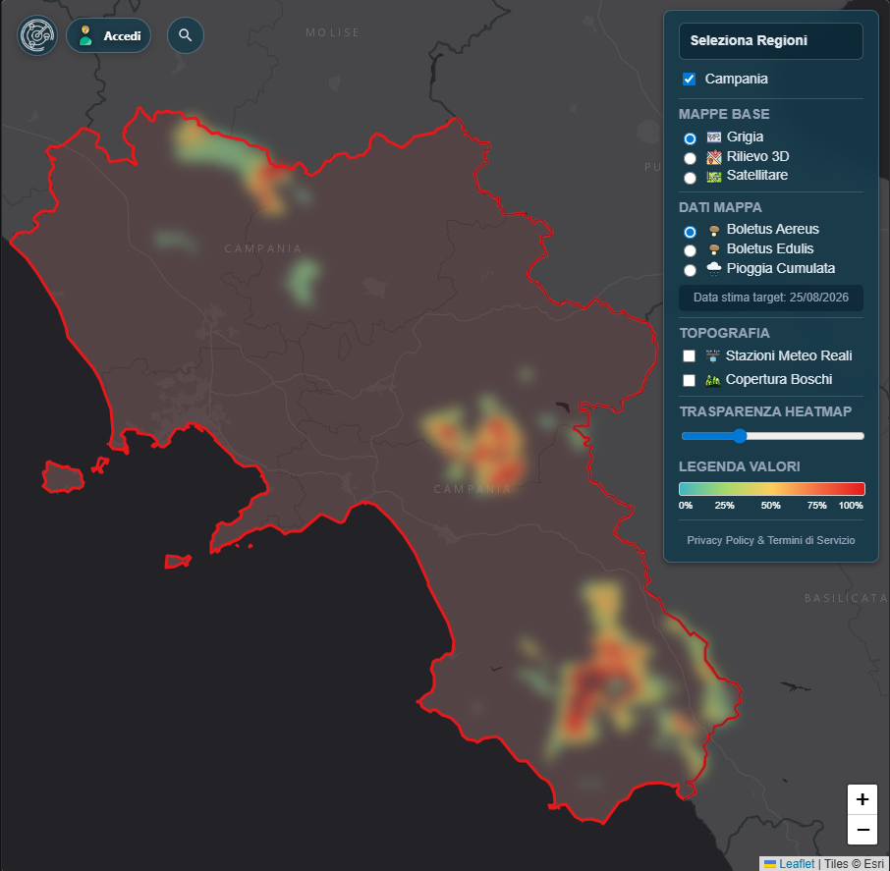This screenshot has height=871, width=890.
Task: Expand the Seleziona Regioni selector
Action: 770,41
